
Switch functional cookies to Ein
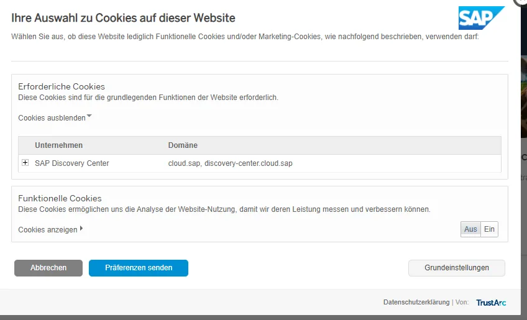click(x=490, y=229)
